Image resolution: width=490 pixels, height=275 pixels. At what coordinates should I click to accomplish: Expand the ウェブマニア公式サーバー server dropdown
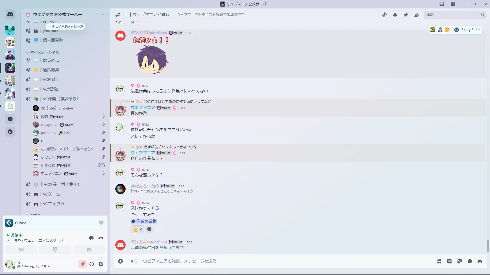[x=103, y=15]
